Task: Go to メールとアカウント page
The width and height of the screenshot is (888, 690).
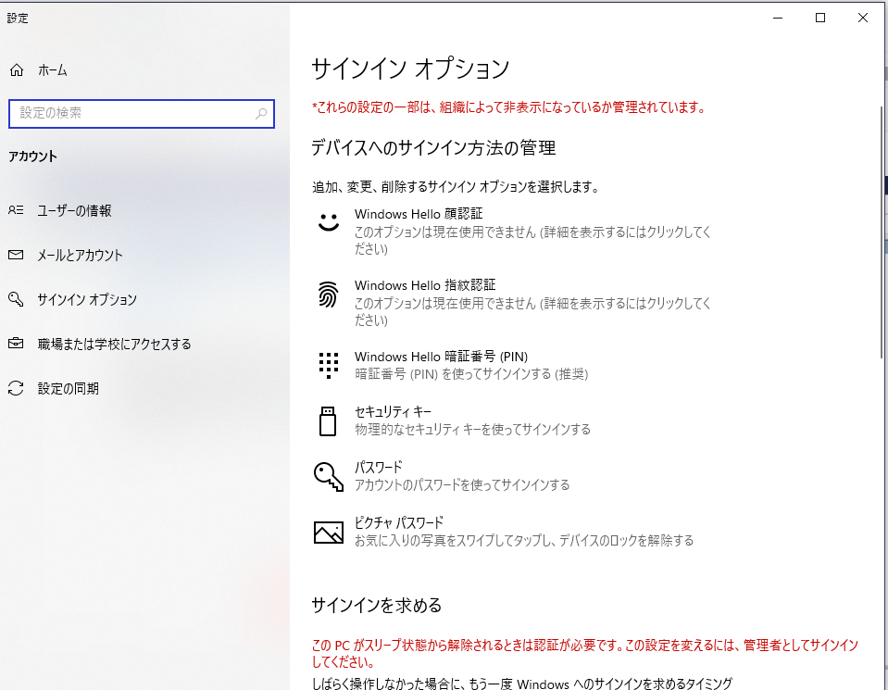Action: pos(80,255)
